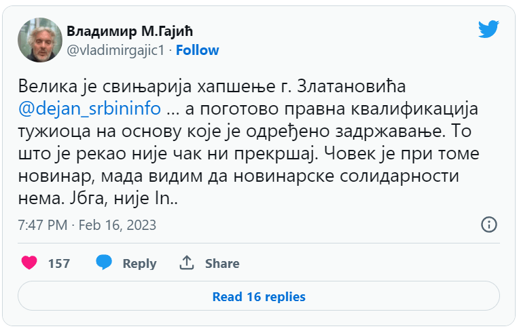Viewport: 519px width, 333px height.
Task: Open Владимир М.Гајић's profile picture
Action: tap(40, 40)
